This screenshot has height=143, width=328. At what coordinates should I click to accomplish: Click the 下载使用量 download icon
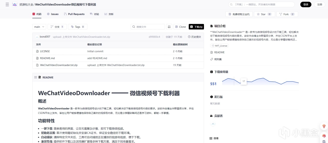[211, 72]
